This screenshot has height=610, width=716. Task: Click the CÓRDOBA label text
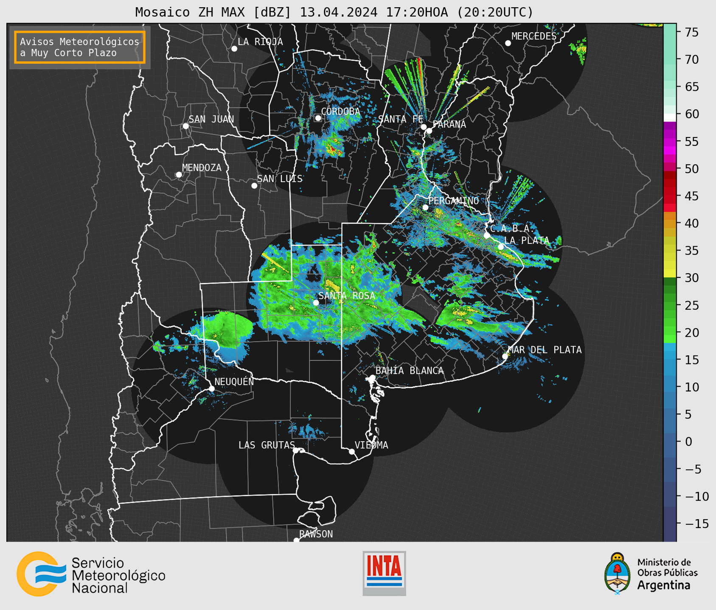340,112
